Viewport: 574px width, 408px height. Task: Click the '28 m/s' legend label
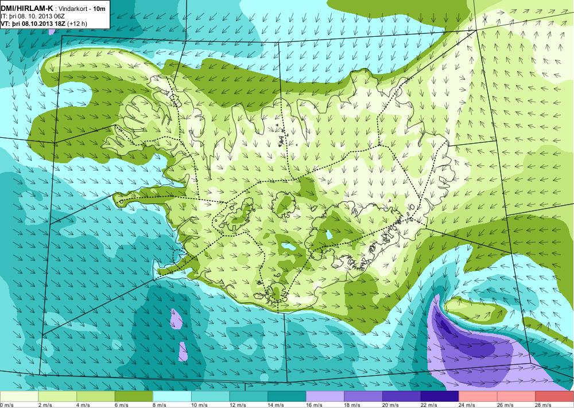544,405
